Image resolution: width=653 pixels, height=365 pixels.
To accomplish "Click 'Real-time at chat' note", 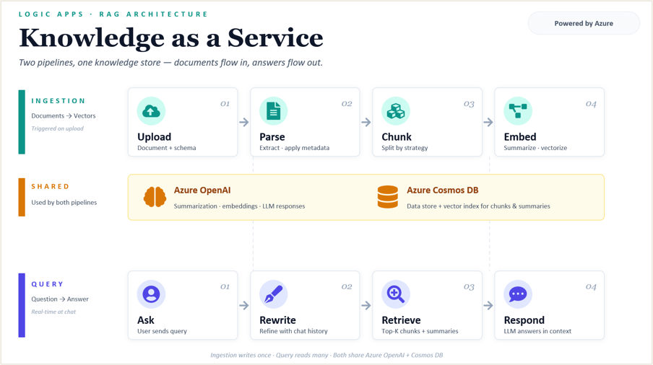I will point(53,312).
